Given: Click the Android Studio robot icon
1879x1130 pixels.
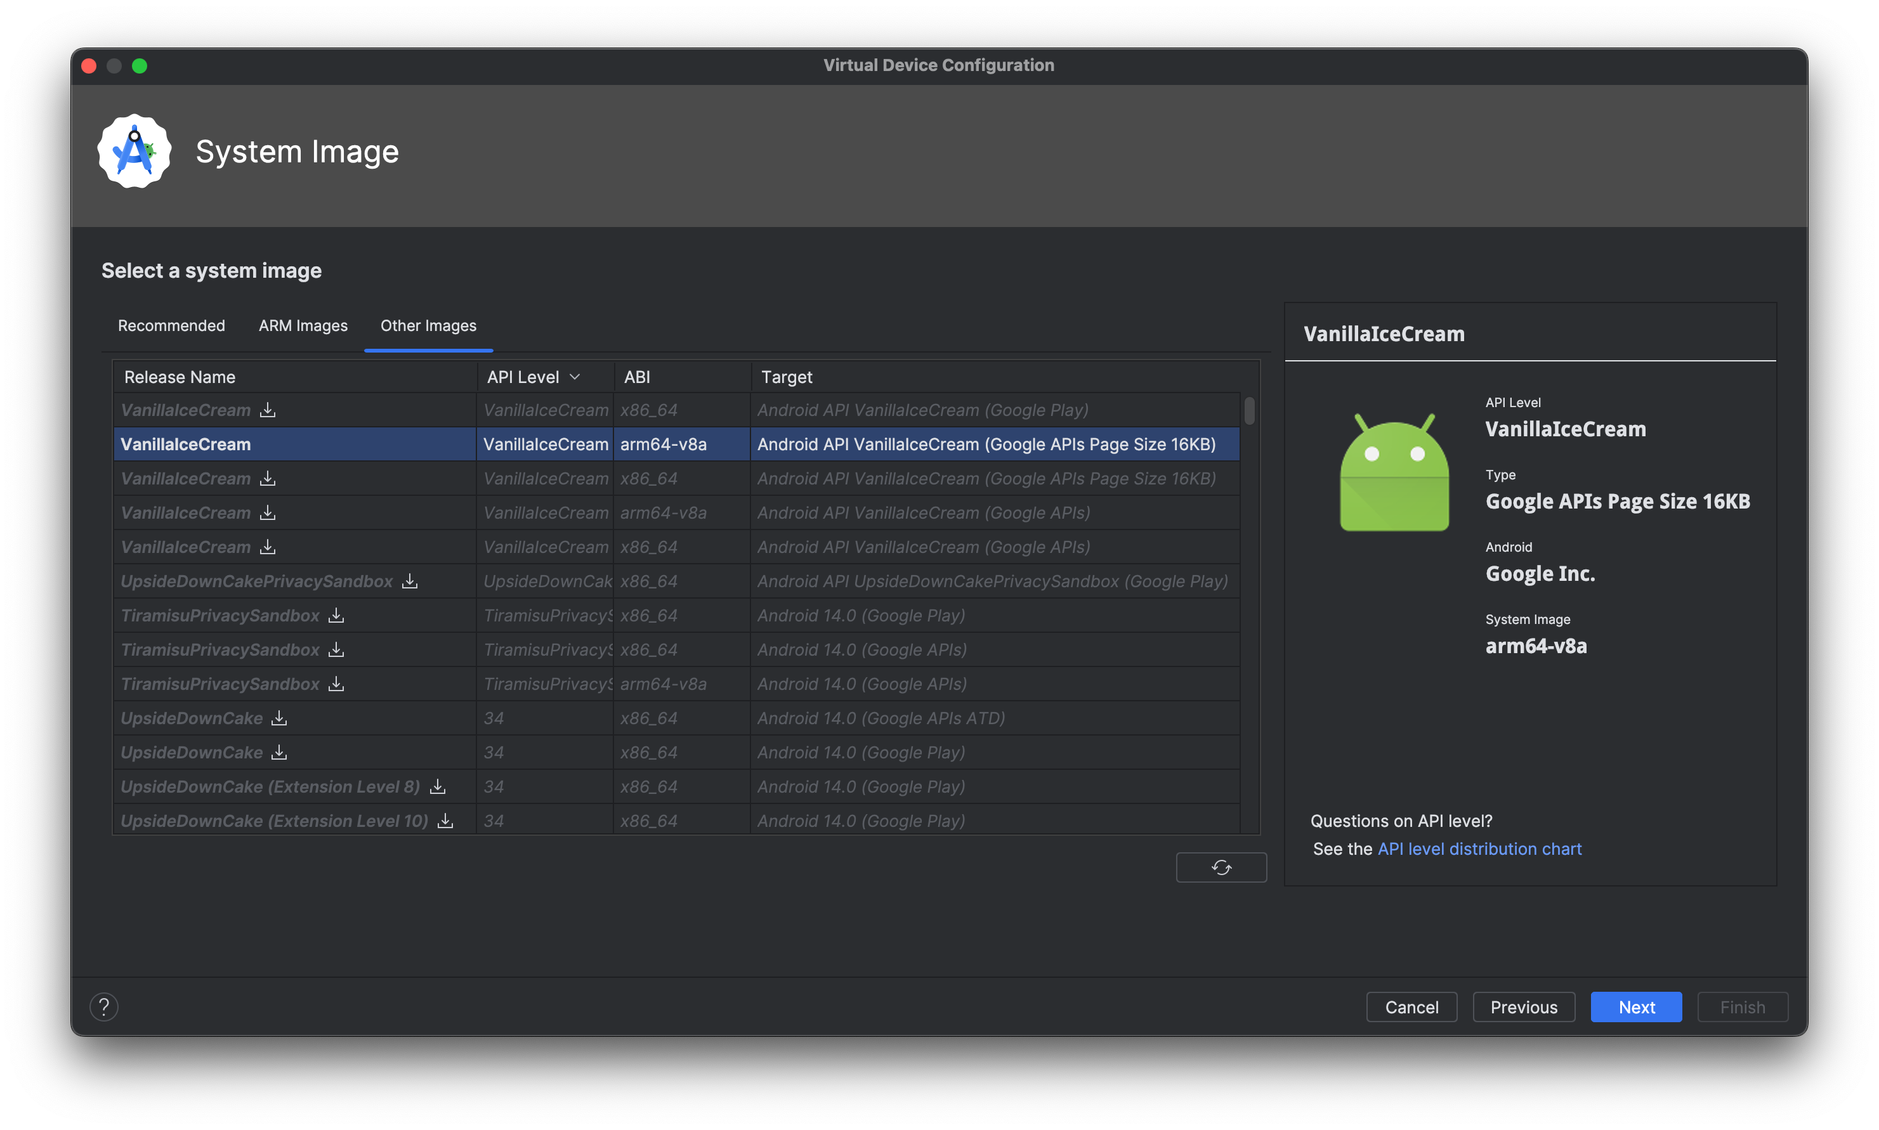Looking at the screenshot, I should (134, 152).
